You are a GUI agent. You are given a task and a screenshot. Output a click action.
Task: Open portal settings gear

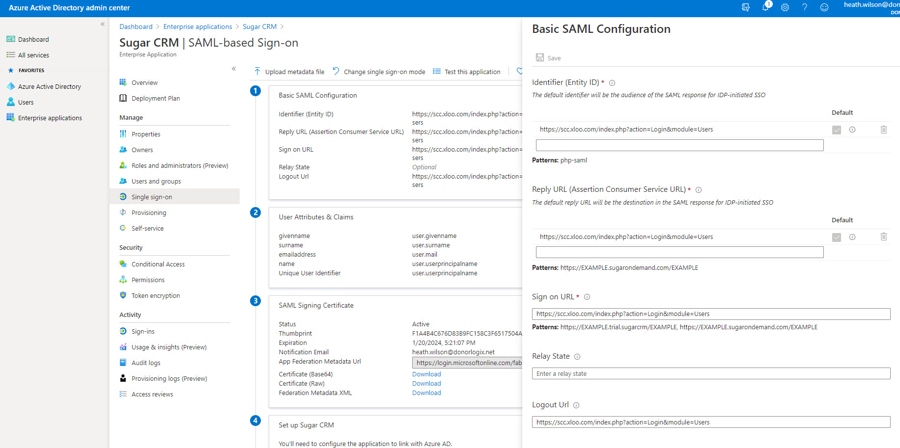(x=785, y=7)
